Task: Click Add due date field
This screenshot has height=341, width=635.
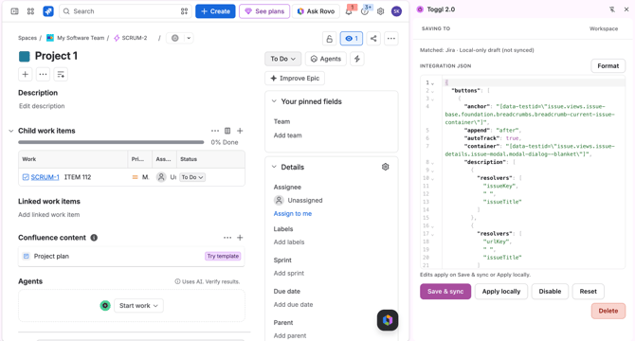Action: 293,304
